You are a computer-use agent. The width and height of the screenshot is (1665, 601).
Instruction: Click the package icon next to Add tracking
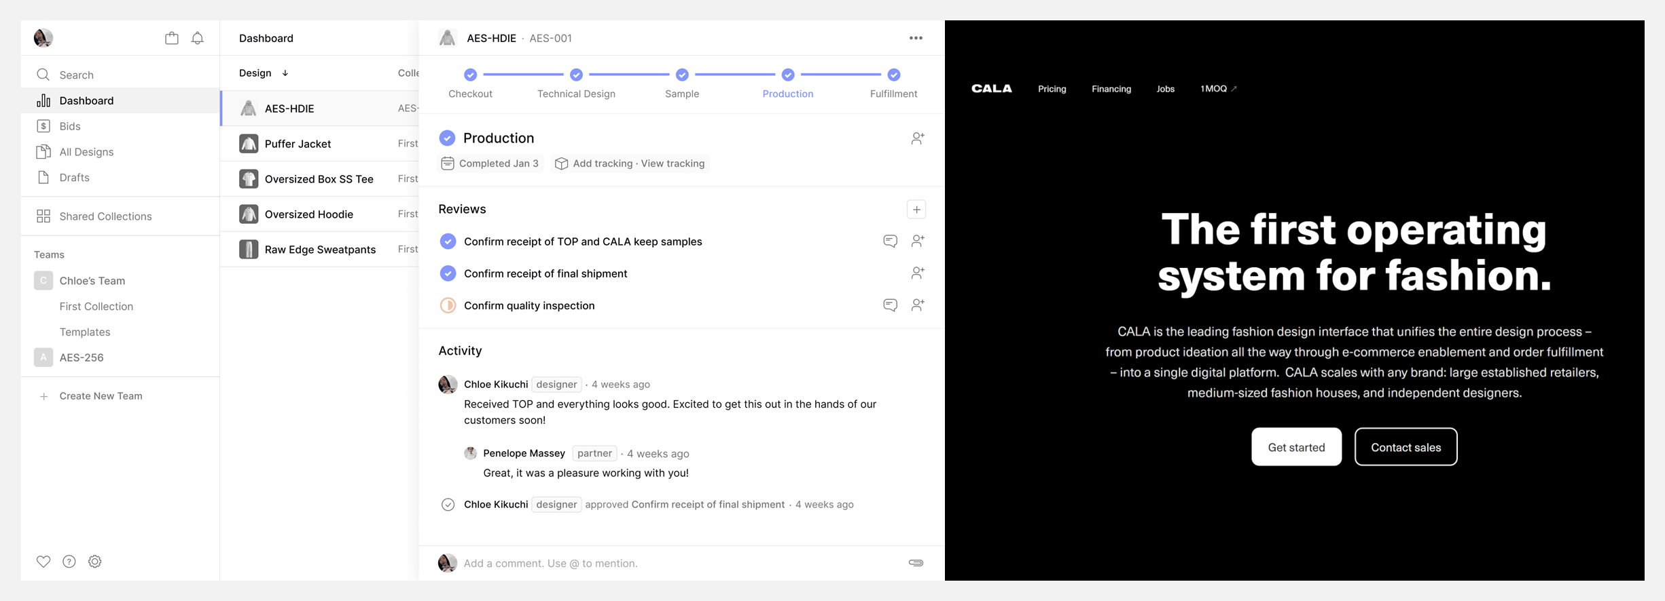tap(562, 163)
